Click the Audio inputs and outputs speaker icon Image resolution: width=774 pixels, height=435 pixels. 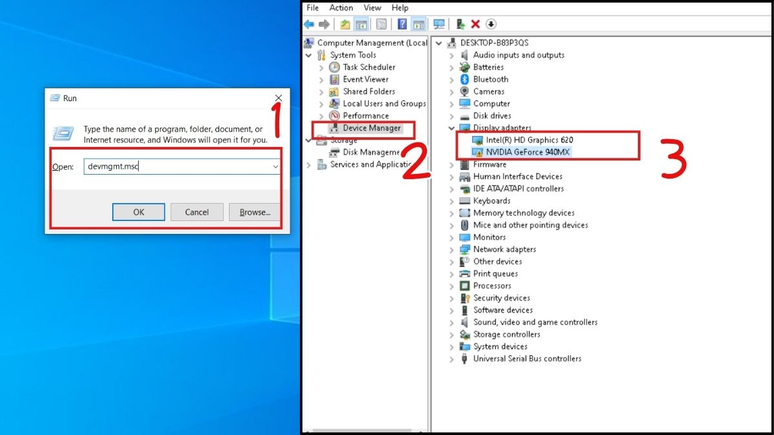pos(464,55)
